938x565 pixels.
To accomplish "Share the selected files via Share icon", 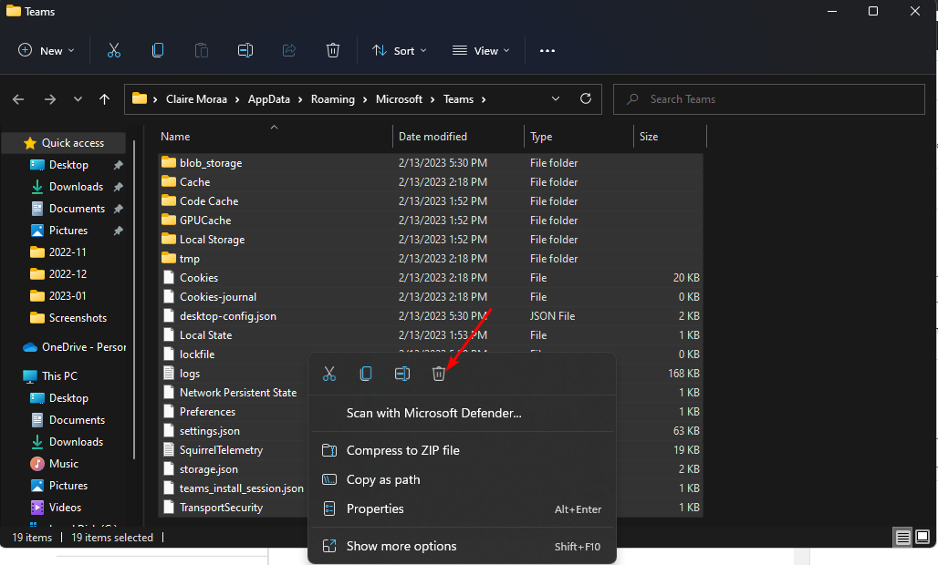I will (x=288, y=50).
